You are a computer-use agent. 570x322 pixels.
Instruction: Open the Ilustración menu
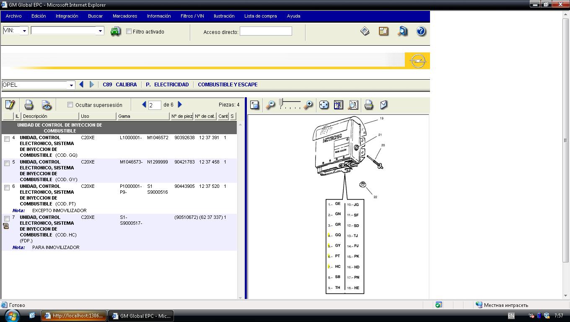(224, 16)
